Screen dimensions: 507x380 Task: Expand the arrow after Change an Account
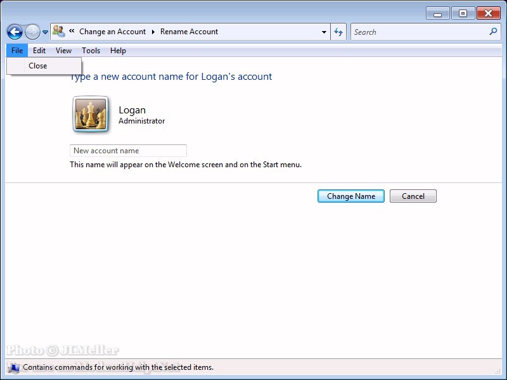153,32
